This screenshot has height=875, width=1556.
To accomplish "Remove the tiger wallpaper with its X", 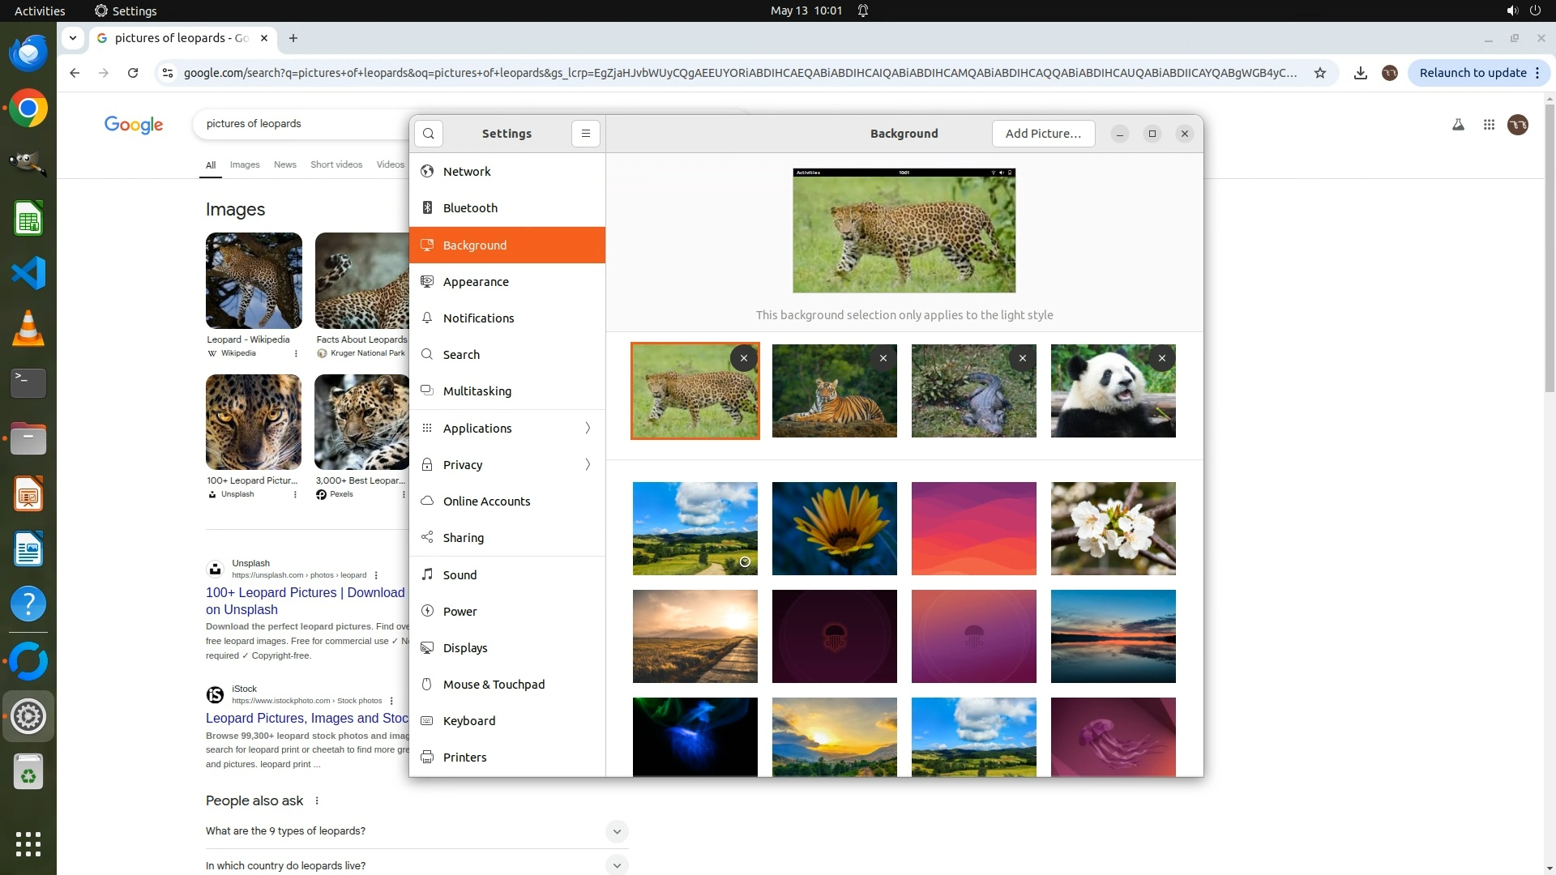I will tap(883, 358).
